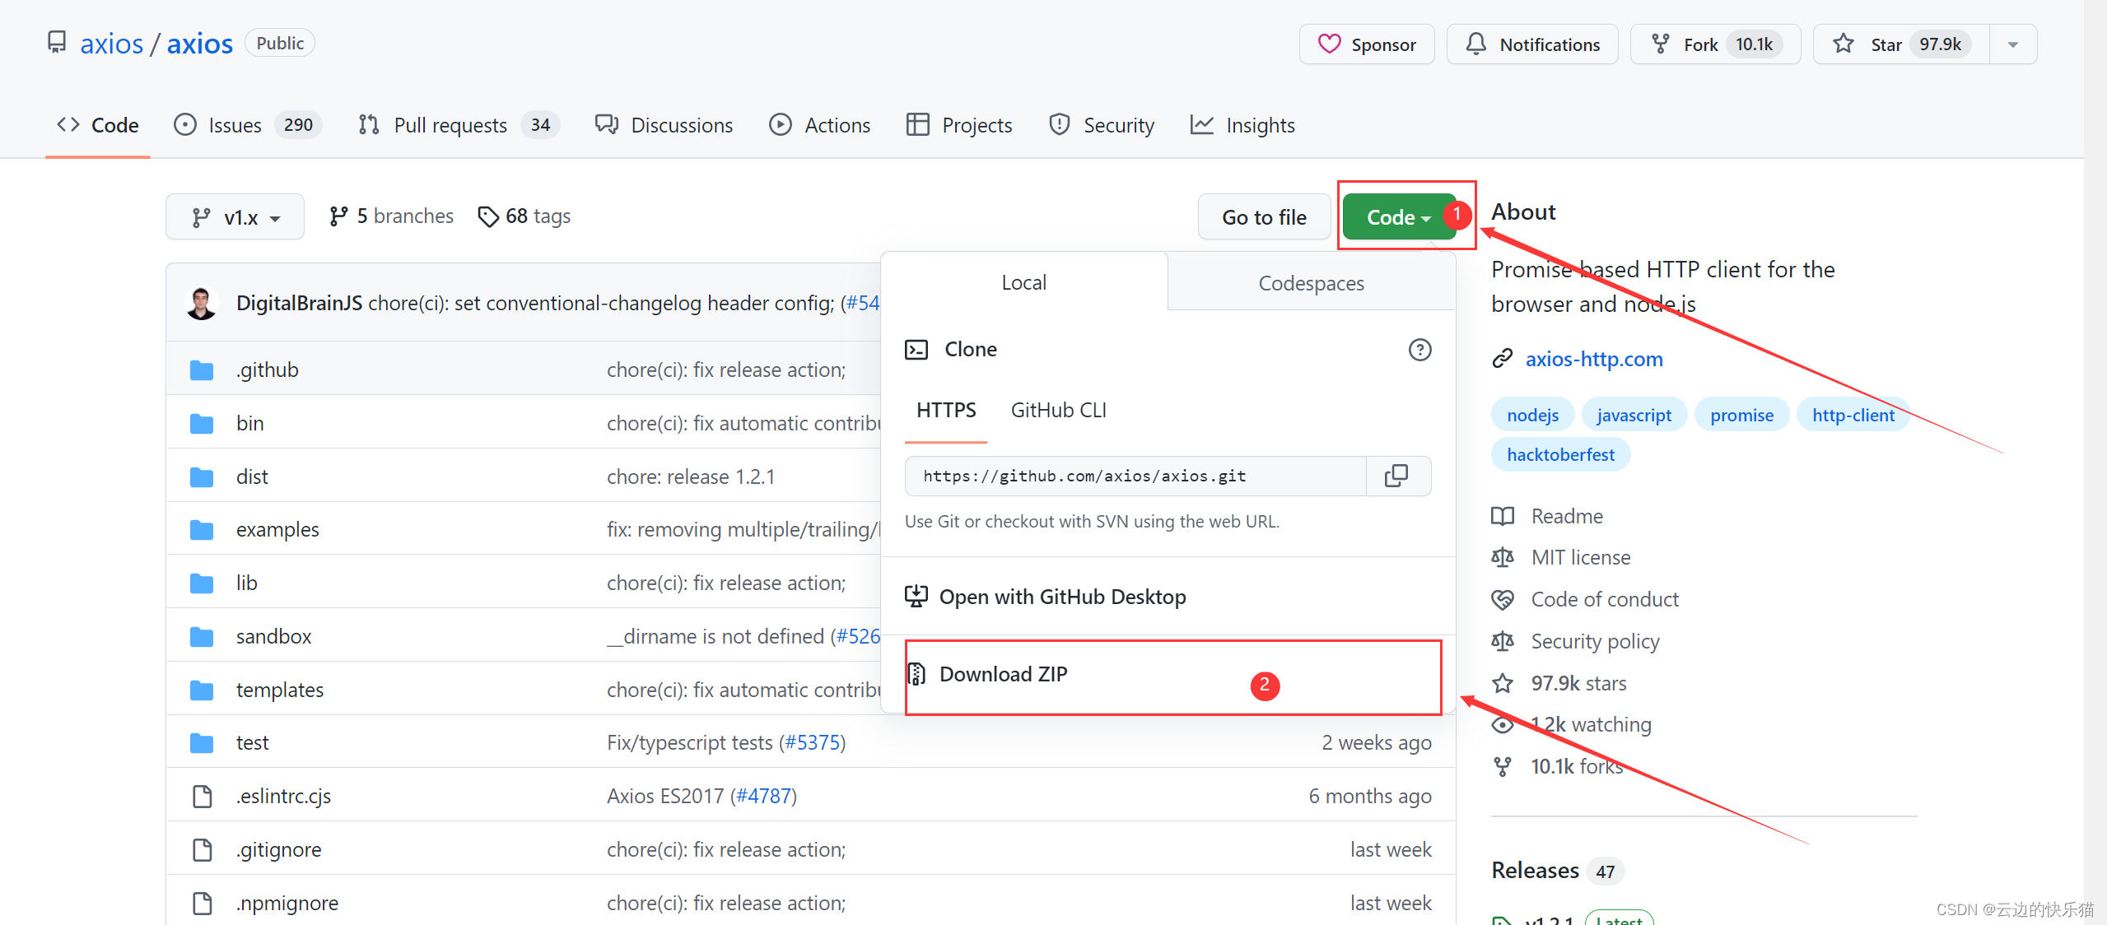The image size is (2107, 925).
Task: View the 68 tags link
Action: tap(524, 216)
